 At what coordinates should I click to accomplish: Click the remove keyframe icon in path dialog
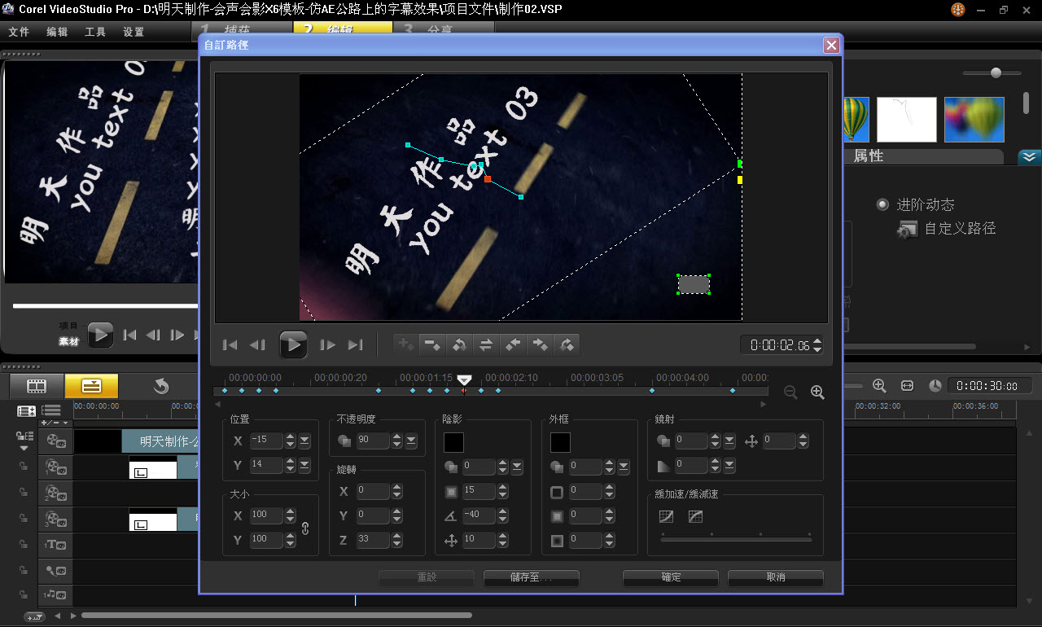click(432, 344)
